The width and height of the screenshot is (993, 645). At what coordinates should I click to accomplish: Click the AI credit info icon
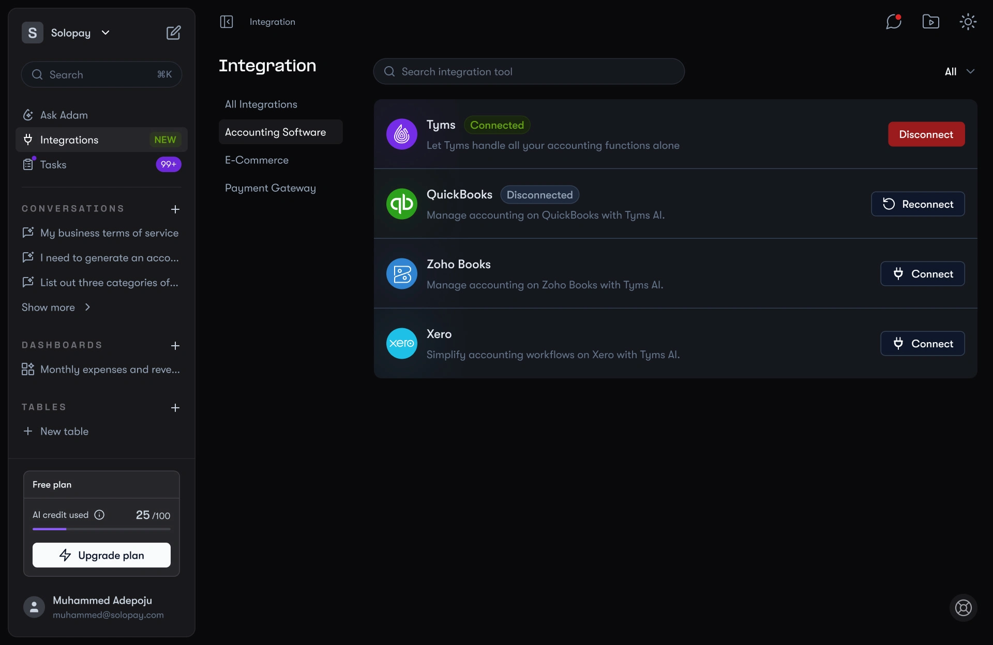(x=99, y=515)
